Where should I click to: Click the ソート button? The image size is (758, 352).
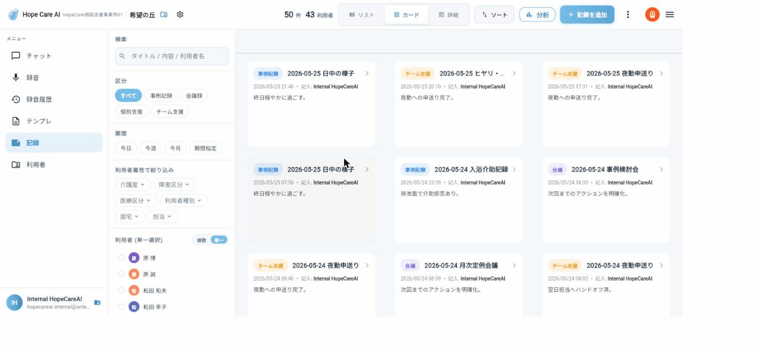click(494, 15)
